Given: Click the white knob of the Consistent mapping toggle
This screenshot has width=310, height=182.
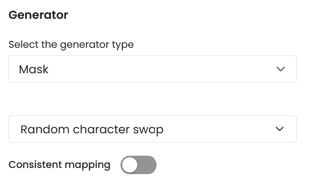Looking at the screenshot, I should pyautogui.click(x=130, y=165).
